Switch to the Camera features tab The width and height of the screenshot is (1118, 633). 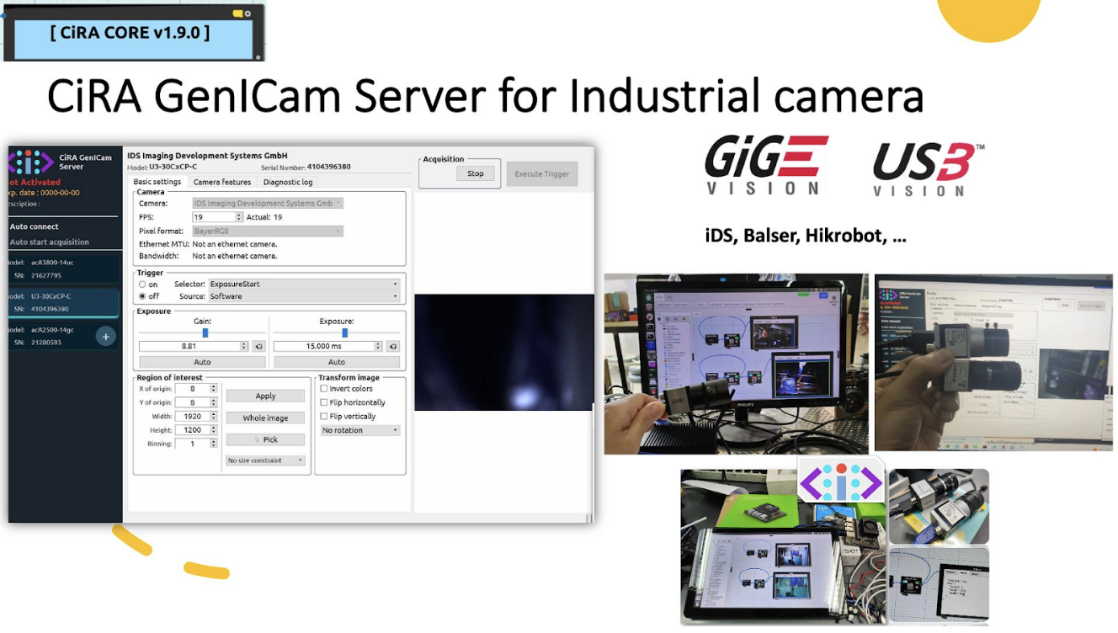click(222, 182)
